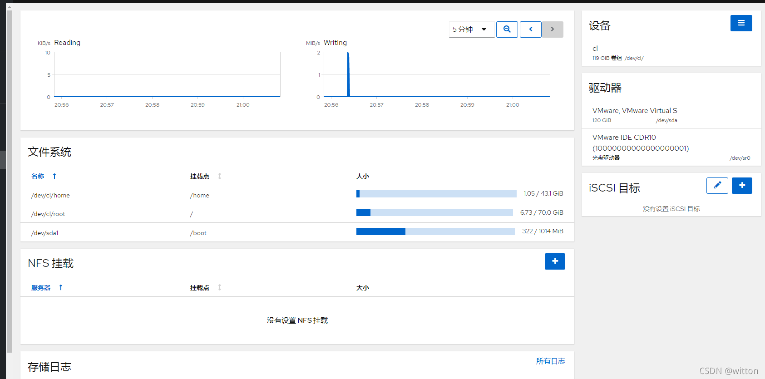Click 没有设置 NFS 挂载 message

(x=297, y=320)
